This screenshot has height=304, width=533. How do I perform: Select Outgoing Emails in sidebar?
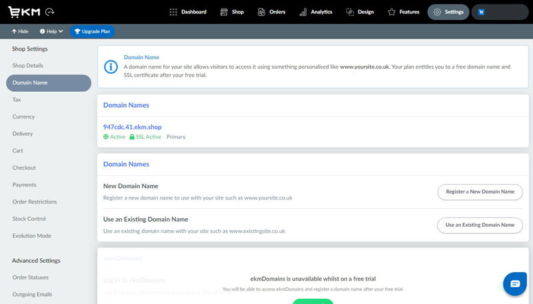[x=32, y=294]
